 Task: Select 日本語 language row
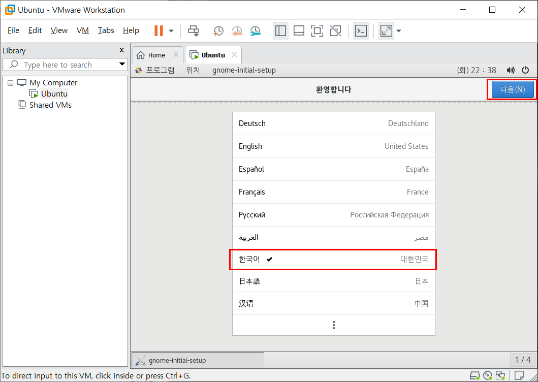(333, 281)
